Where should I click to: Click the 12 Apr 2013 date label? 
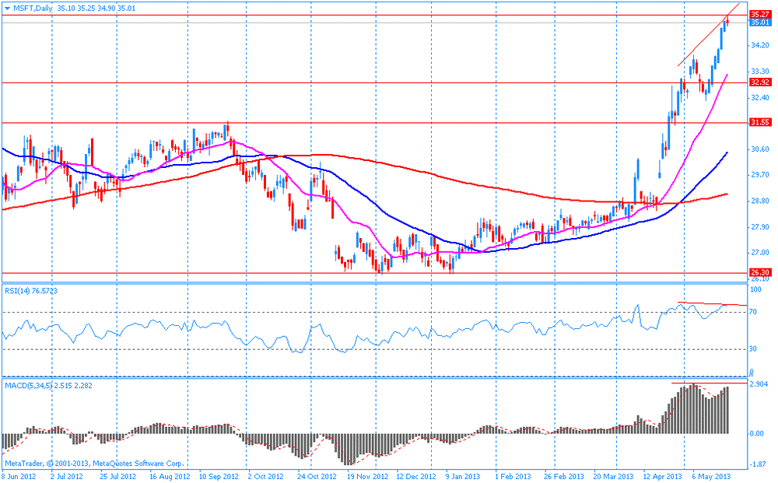click(x=663, y=477)
